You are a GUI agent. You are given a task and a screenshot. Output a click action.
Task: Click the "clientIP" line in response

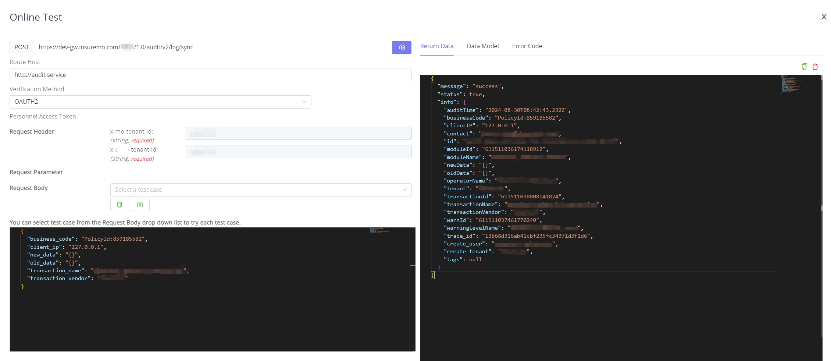(x=482, y=126)
